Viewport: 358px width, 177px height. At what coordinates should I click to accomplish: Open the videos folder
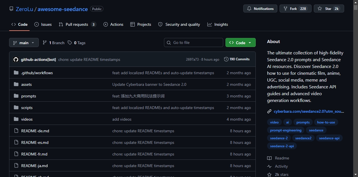[27, 119]
